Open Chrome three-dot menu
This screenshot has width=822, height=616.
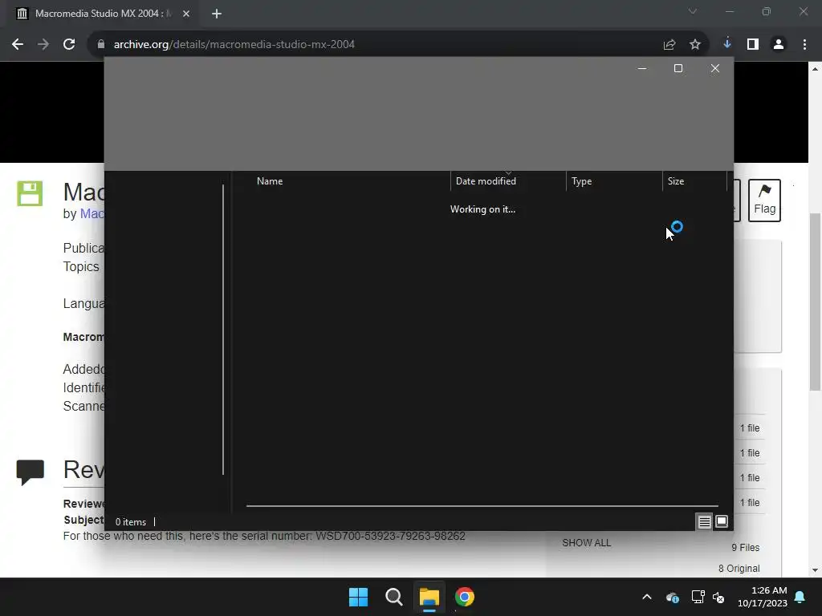[x=804, y=45]
